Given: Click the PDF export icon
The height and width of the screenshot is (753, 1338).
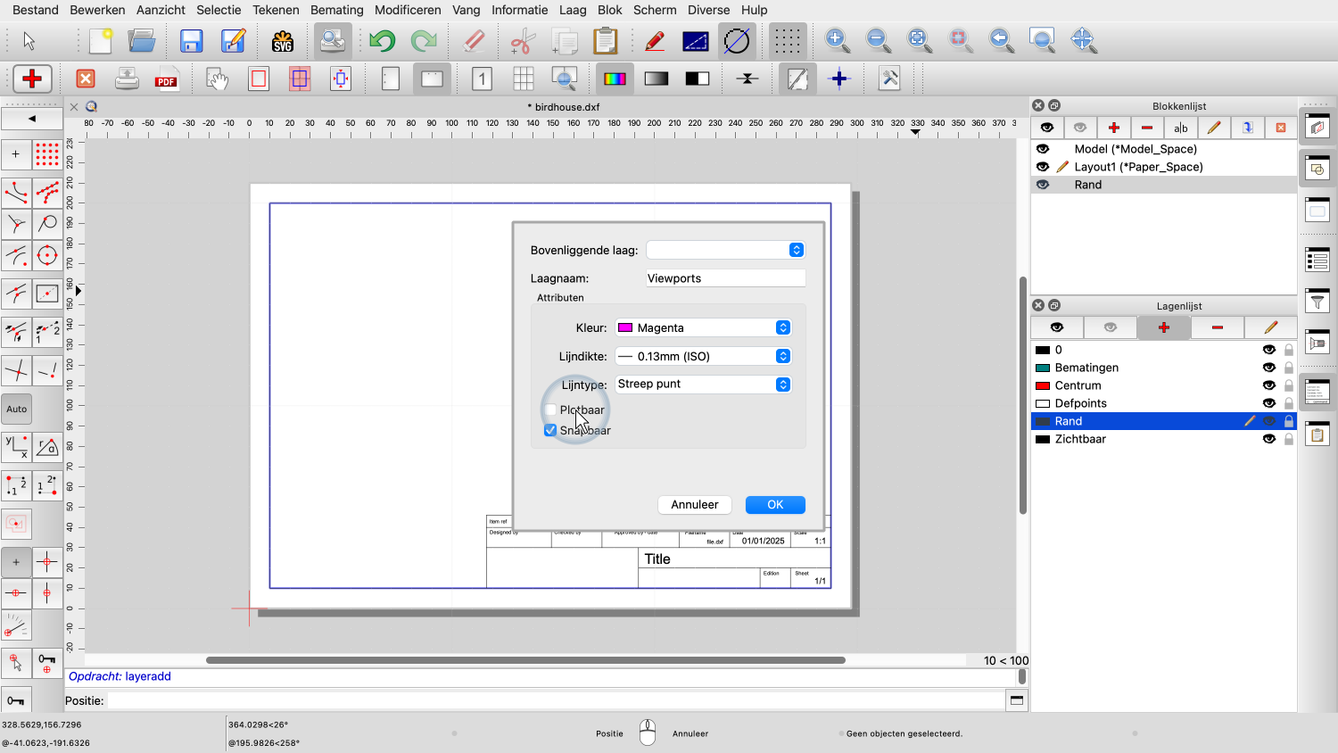Looking at the screenshot, I should tap(167, 79).
